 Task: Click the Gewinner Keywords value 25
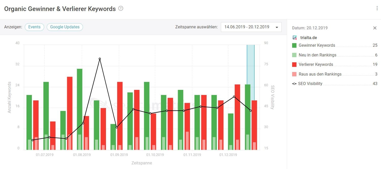coord(375,45)
